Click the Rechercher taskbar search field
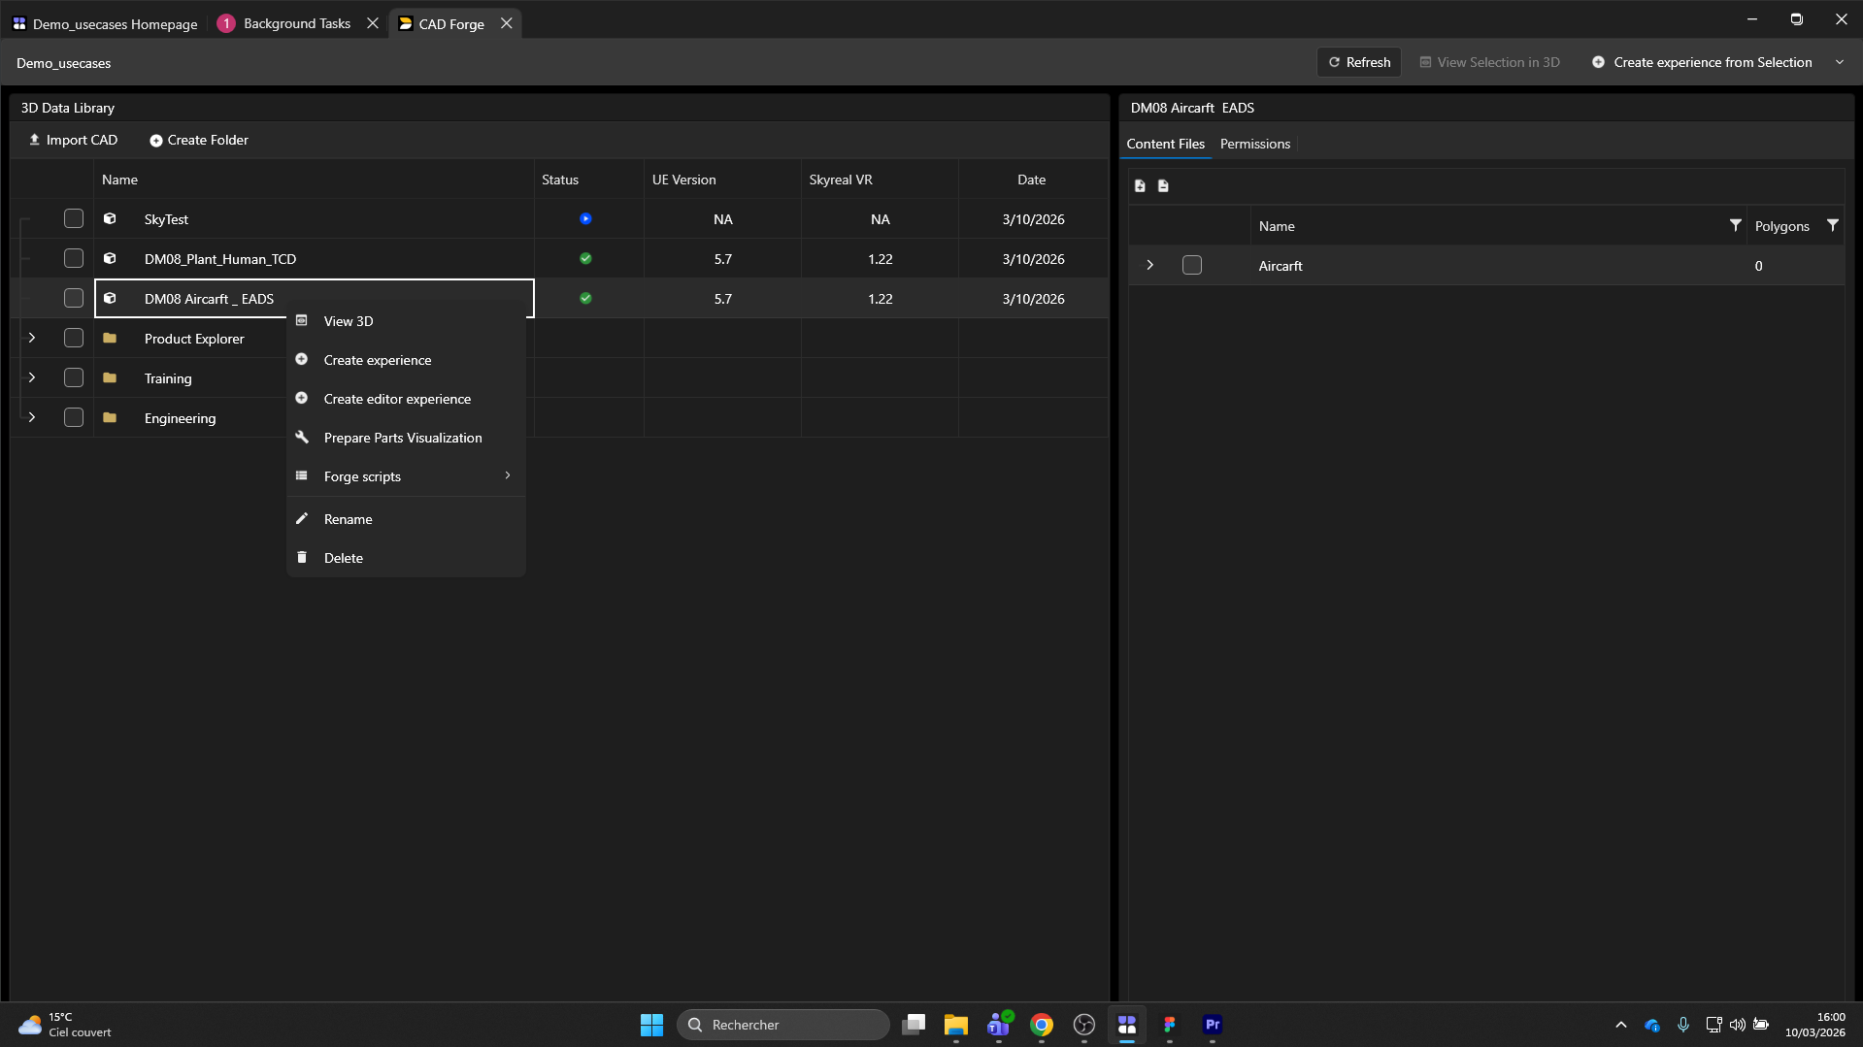Image resolution: width=1863 pixels, height=1047 pixels. (782, 1025)
